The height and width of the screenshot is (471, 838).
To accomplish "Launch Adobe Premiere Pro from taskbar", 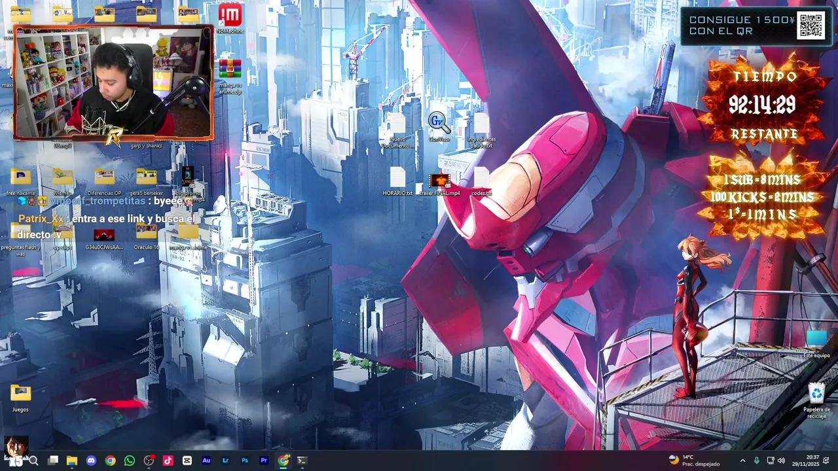I will [x=264, y=461].
